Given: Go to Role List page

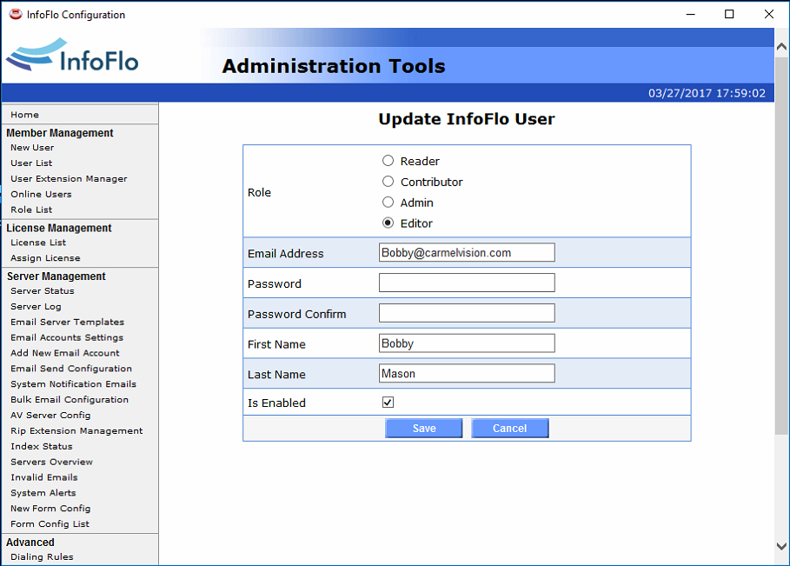Looking at the screenshot, I should 31,210.
